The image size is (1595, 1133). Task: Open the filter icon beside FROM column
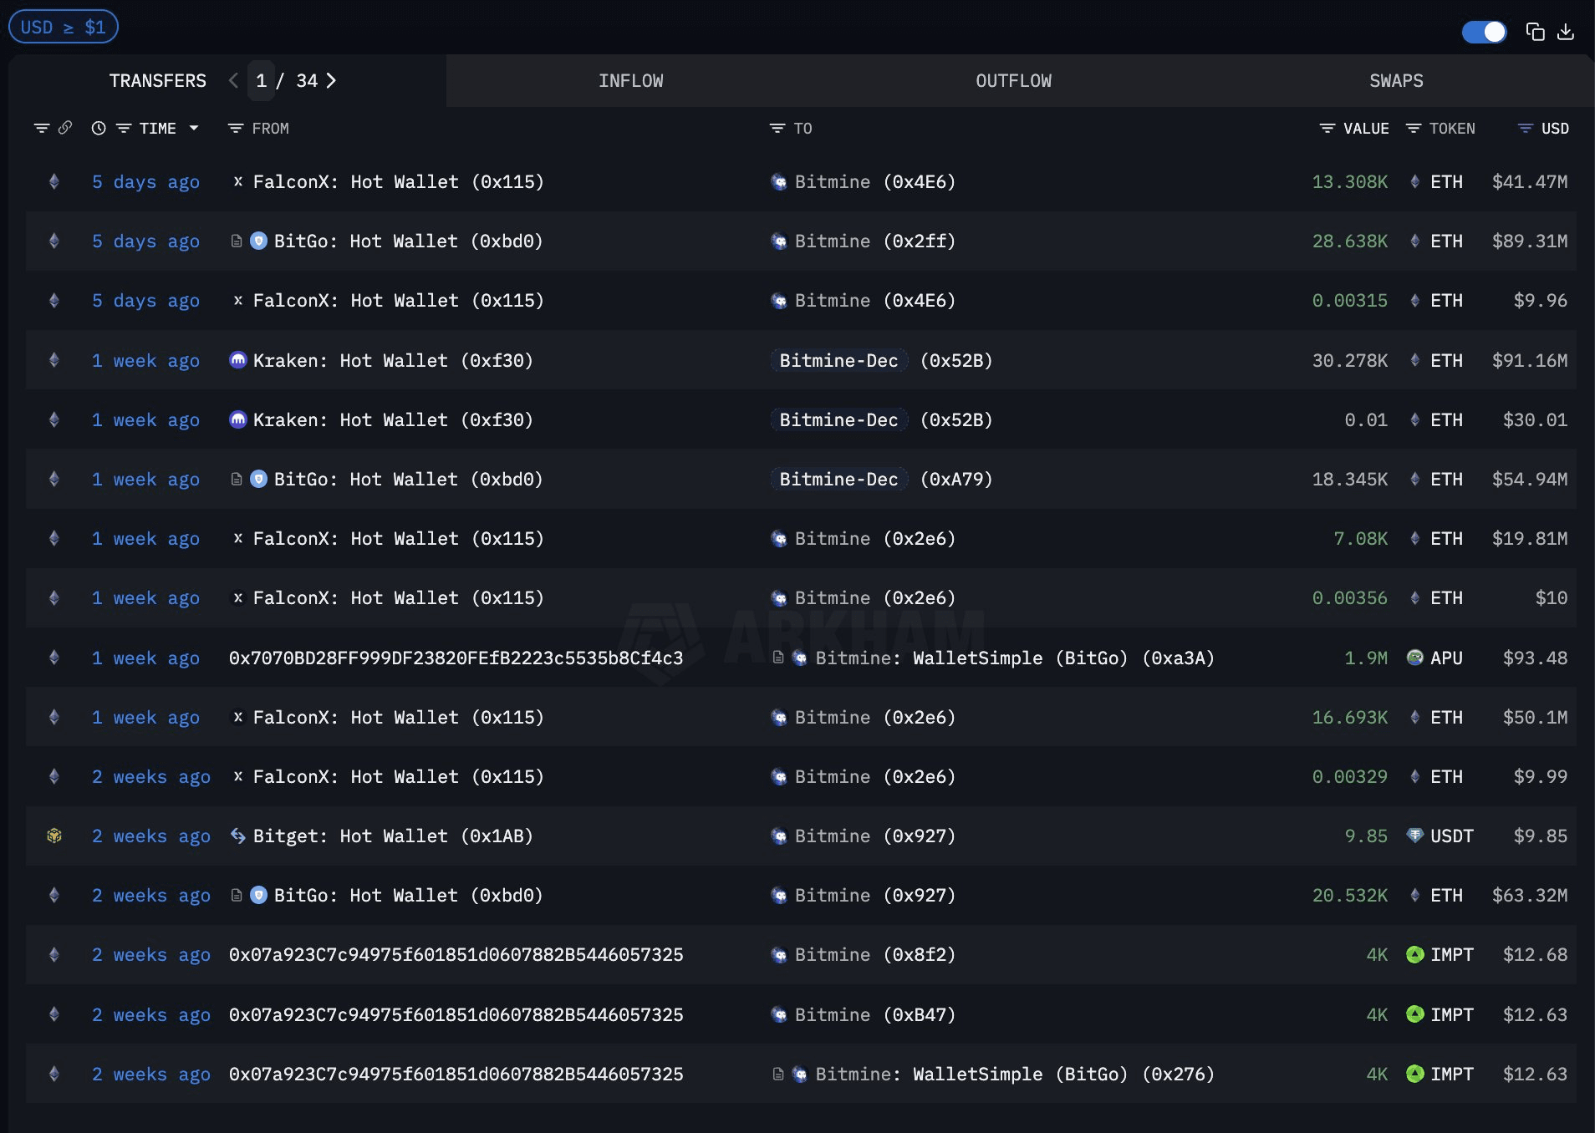coord(236,128)
